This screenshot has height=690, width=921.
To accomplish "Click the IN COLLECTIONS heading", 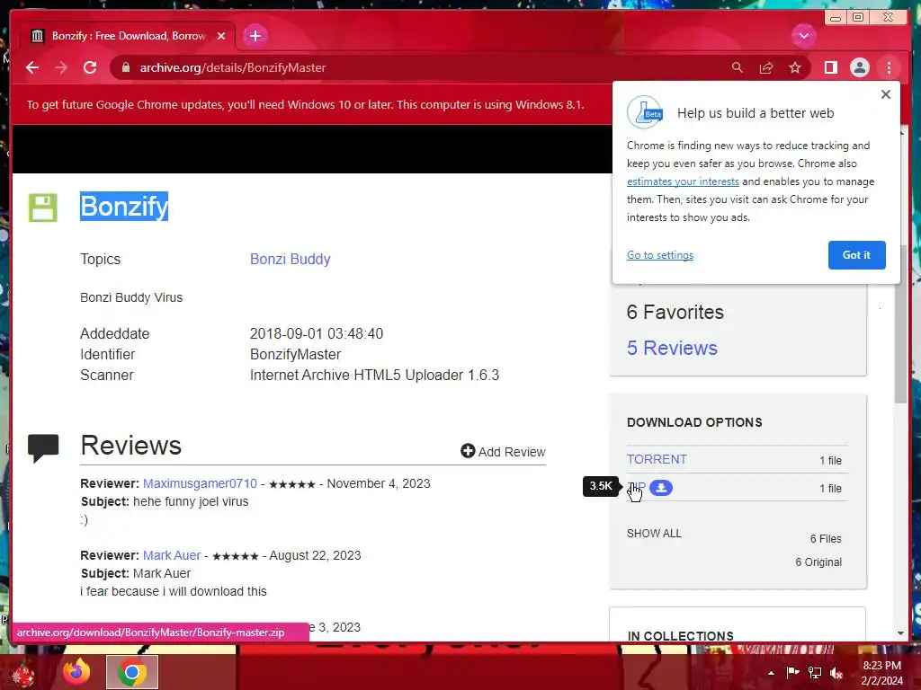I will point(680,636).
